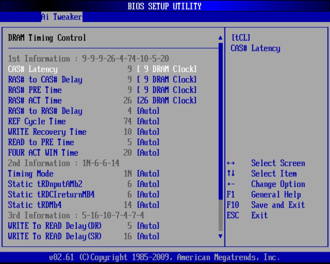Open Auto option for Timing Mode
Screen dimensions: 330x264
148,174
